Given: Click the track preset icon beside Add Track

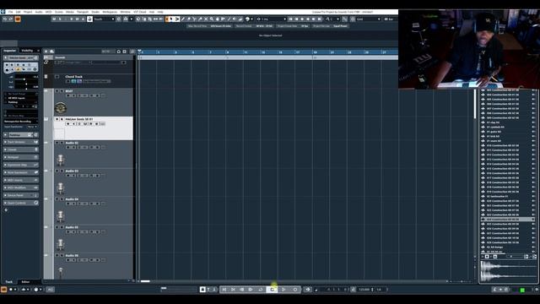Looking at the screenshot, I should pos(52,52).
